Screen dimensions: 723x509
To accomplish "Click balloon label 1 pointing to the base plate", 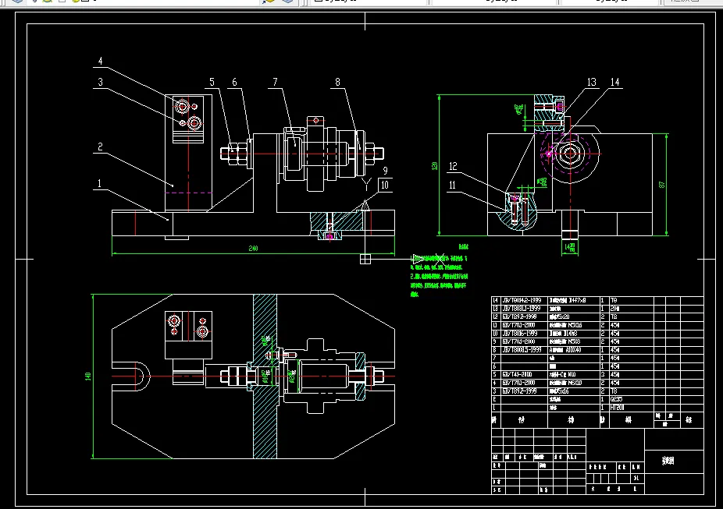I will tap(99, 184).
